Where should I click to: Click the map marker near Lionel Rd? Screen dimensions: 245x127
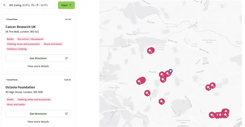[x=162, y=101]
